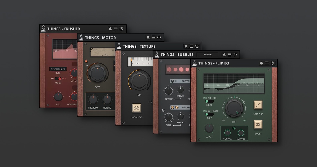The height and width of the screenshot is (167, 317).
Task: Click the flask logo in Things - Motor
Action: [x=81, y=37]
